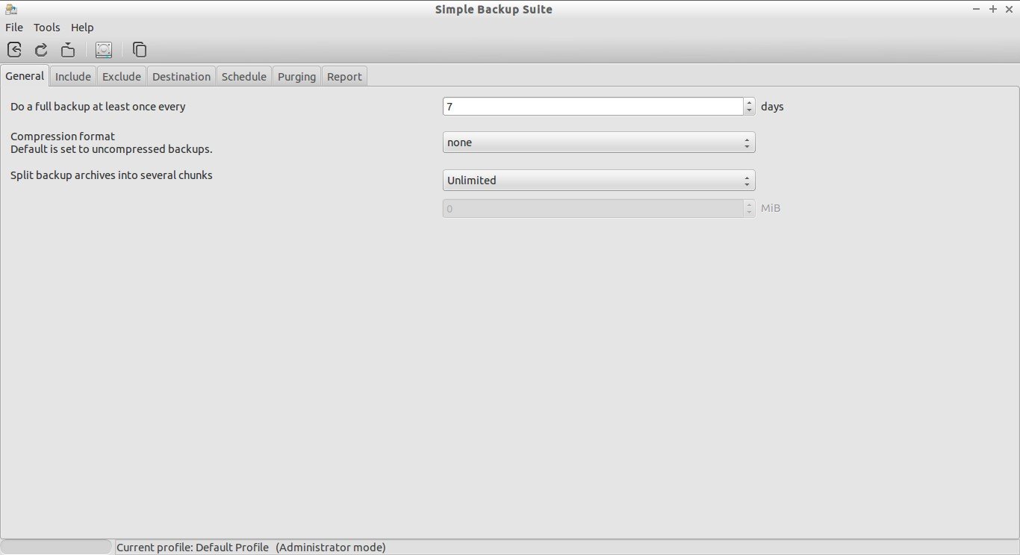Screen dimensions: 1020x555
Task: Maximize the Simple Backup Suite window
Action: 992,9
